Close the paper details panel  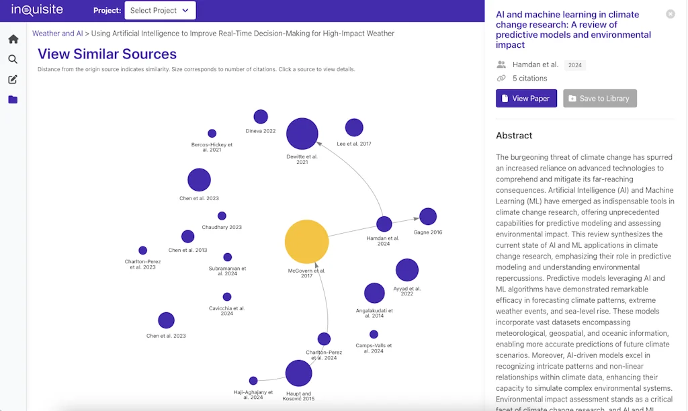coord(670,14)
